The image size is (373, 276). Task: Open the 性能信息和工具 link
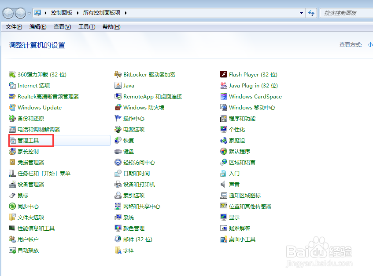coord(36,228)
